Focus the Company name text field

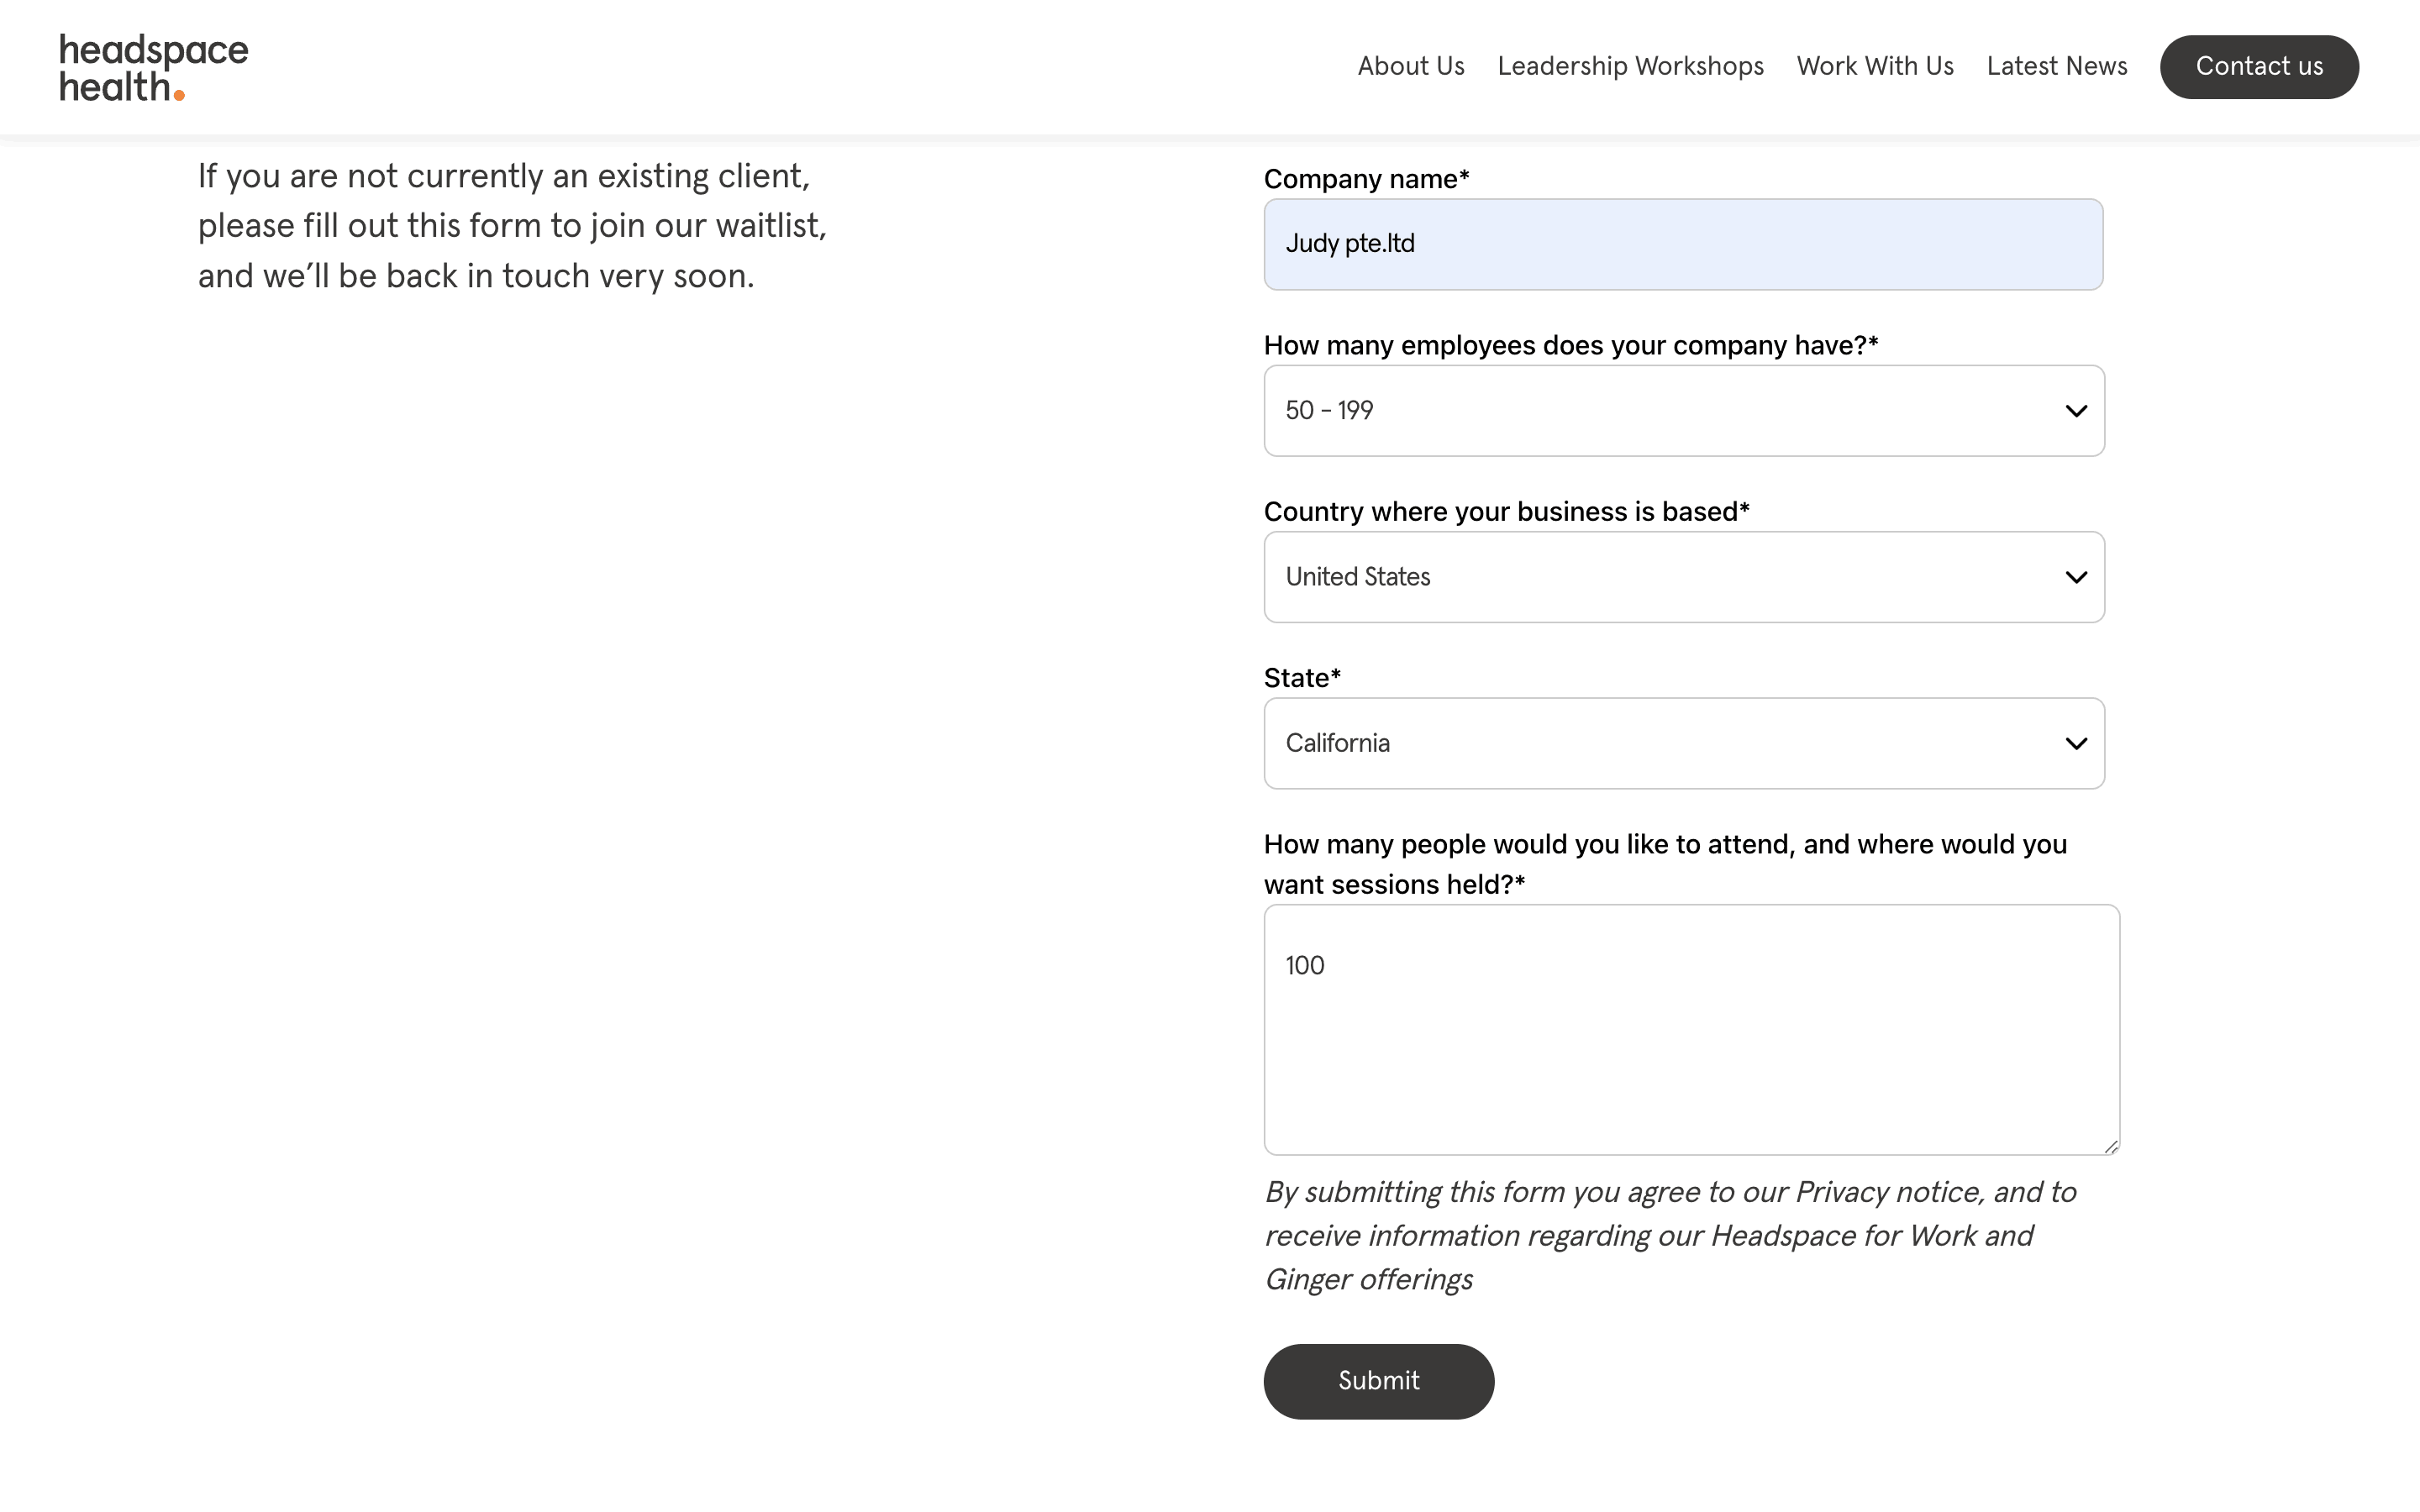[1683, 244]
